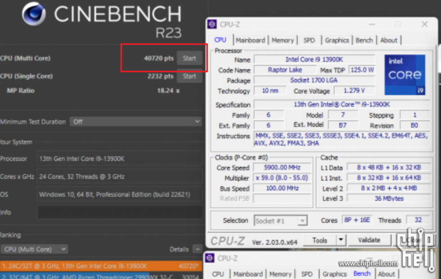Click the Multiplier value x 59.0
The width and height of the screenshot is (441, 279).
[282, 178]
